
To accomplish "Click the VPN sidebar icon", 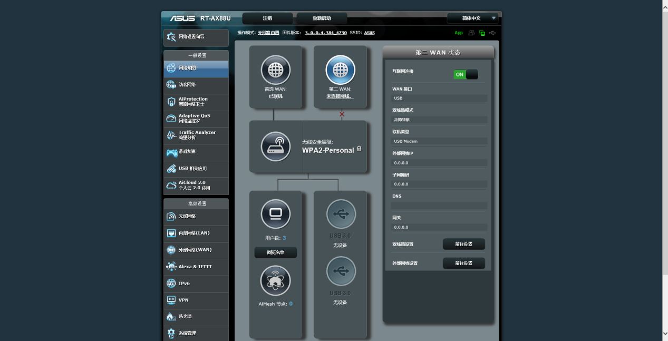I will click(171, 300).
